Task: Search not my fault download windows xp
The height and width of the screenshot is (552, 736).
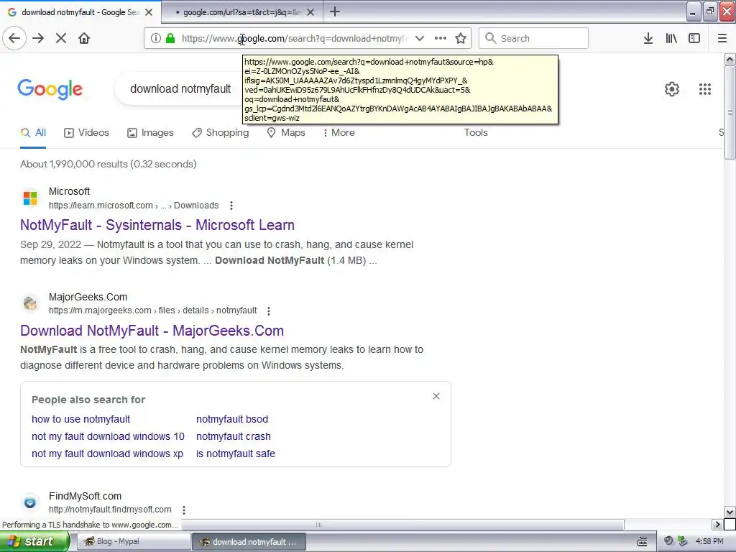Action: (x=108, y=454)
